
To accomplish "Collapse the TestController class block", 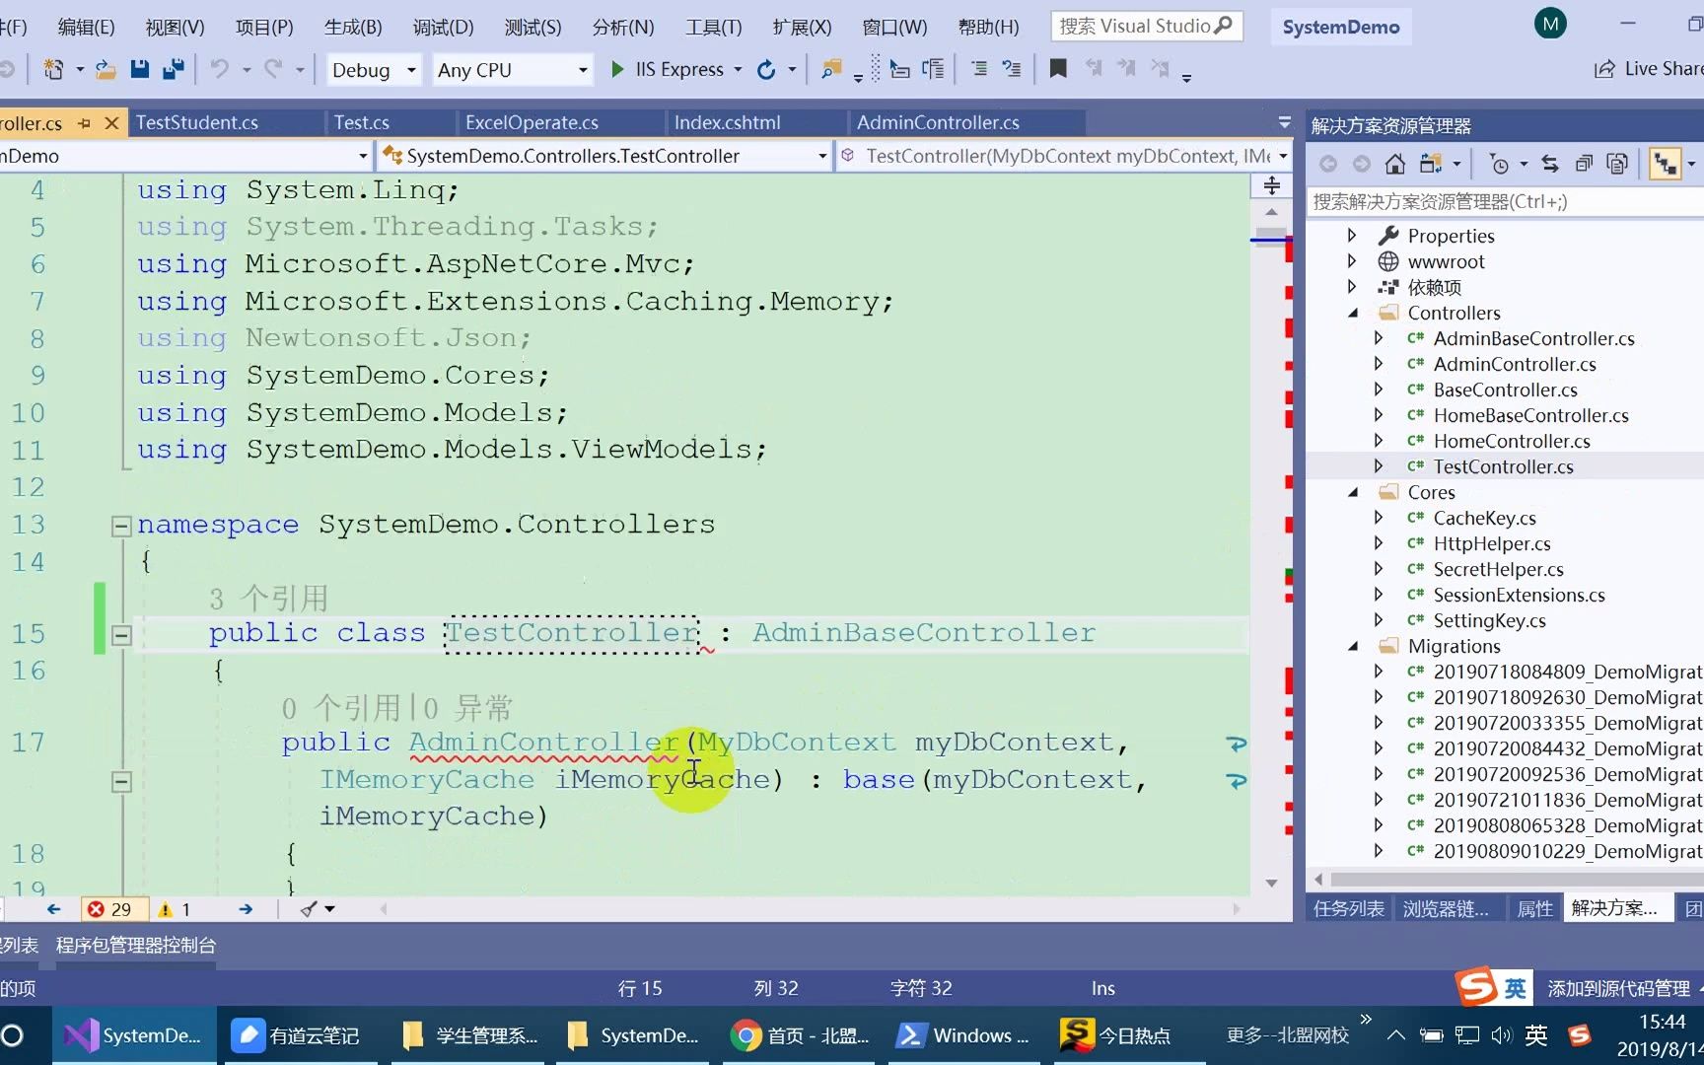I will 121,635.
